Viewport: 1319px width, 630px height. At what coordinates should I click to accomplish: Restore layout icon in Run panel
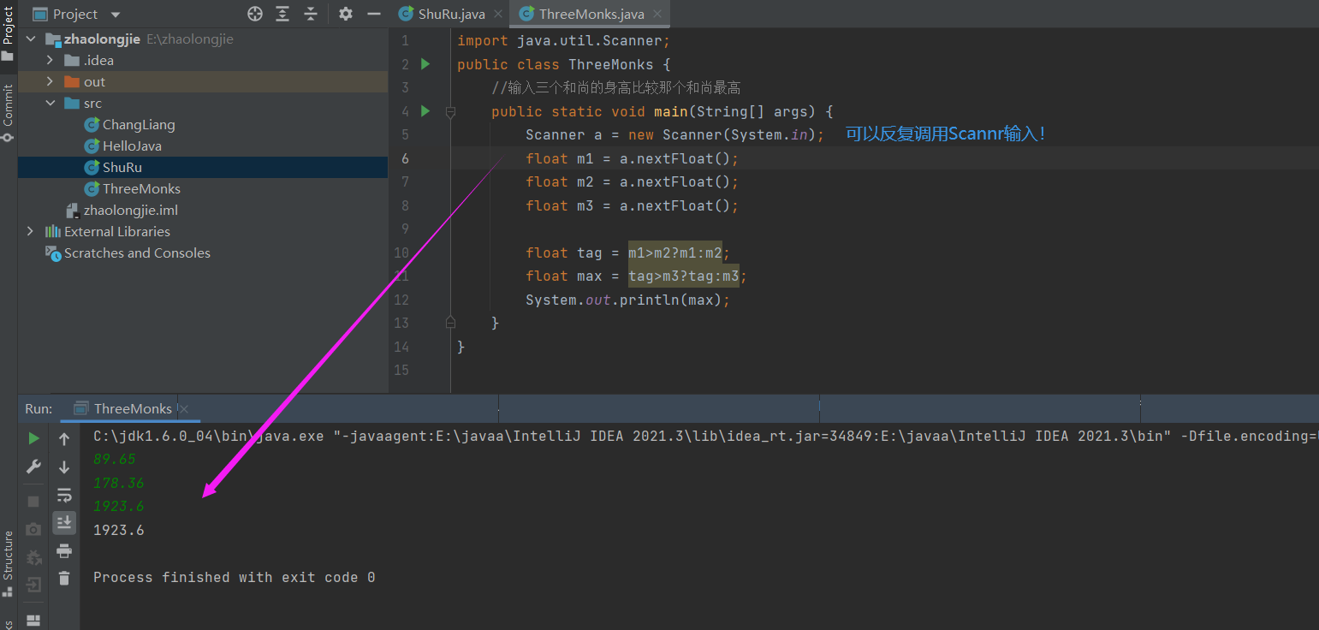point(33,621)
